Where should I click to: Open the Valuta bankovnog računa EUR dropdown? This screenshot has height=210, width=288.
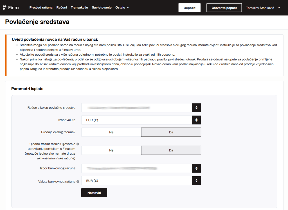136,181
